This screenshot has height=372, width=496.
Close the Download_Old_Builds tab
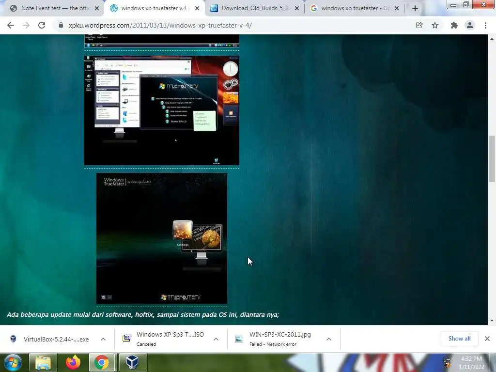(297, 8)
